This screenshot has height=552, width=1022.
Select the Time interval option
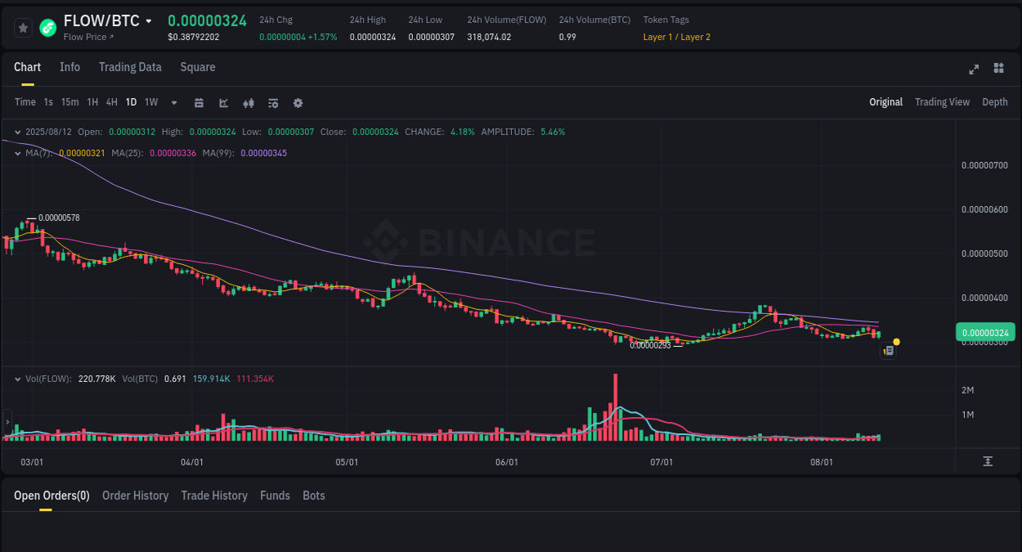(x=25, y=102)
